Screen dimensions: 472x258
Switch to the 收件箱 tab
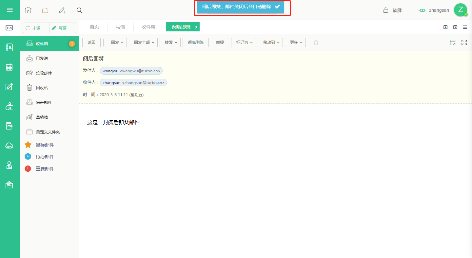148,27
